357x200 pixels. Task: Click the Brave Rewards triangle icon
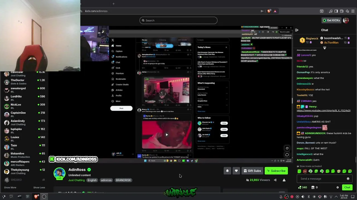[275, 11]
